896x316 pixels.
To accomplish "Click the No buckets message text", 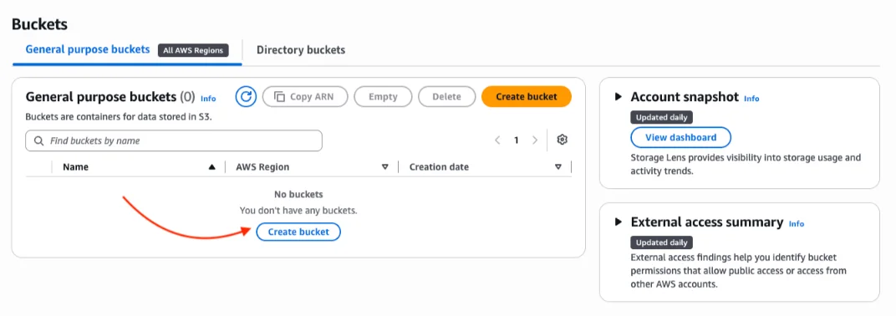I will [x=298, y=194].
